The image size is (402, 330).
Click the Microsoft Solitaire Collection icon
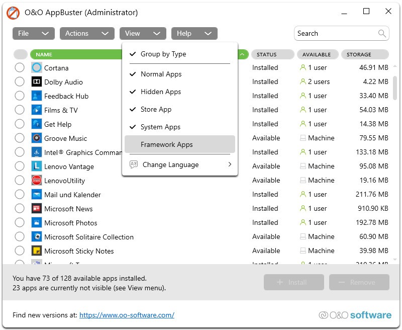pos(37,237)
